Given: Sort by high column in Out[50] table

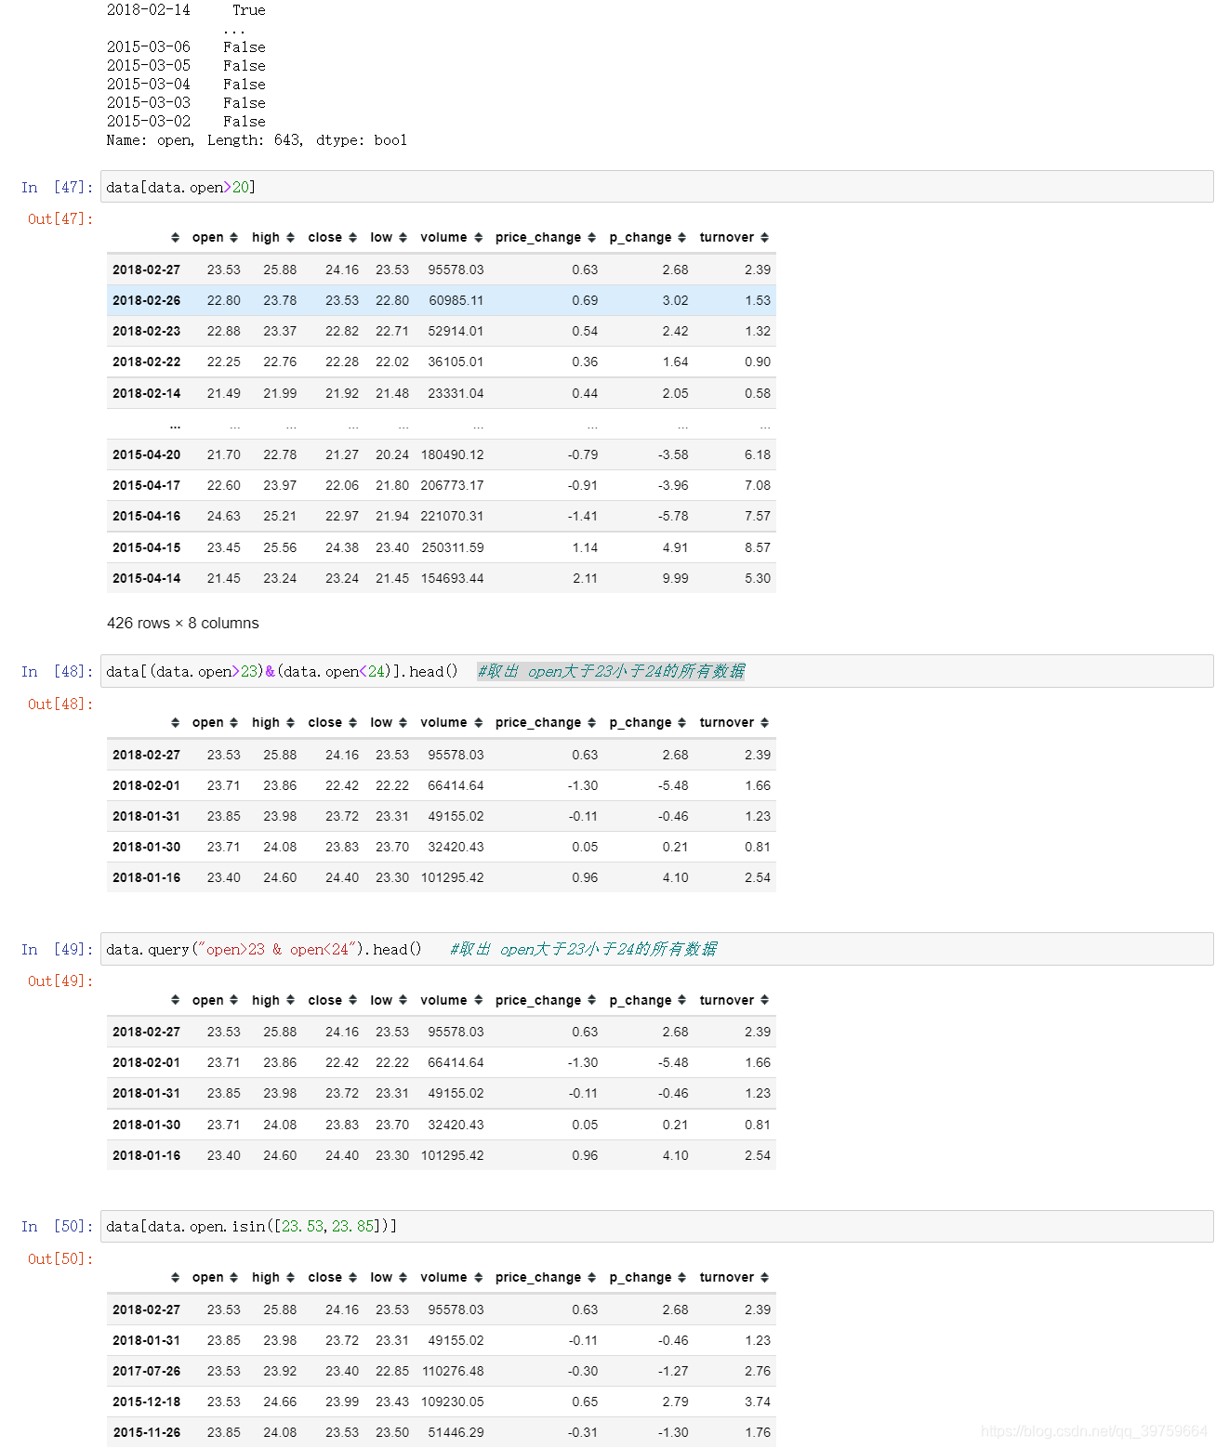Looking at the screenshot, I should coord(290,1278).
